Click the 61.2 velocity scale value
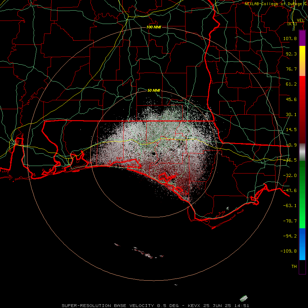The image size is (308, 308). (291, 84)
